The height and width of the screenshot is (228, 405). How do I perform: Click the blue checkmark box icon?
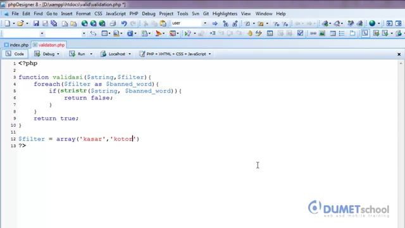pos(300,34)
